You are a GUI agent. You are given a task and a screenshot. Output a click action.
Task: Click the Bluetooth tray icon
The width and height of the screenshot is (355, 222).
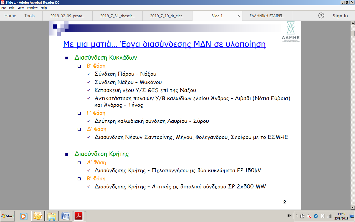point(316,216)
